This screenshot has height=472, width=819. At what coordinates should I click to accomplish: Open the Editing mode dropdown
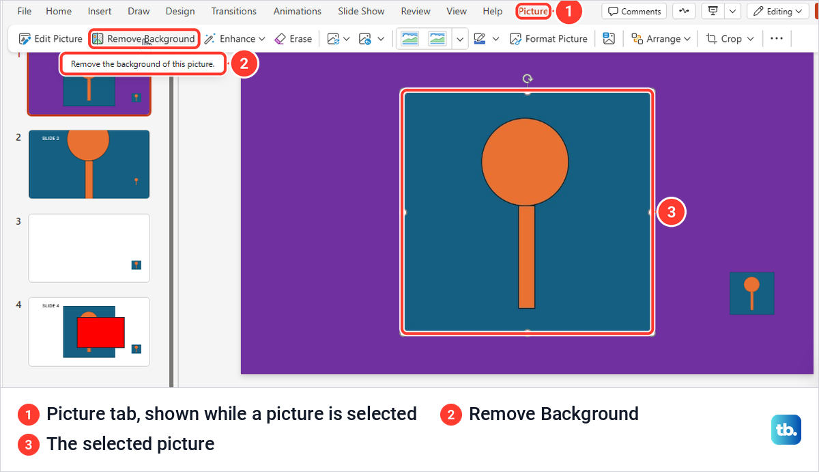coord(779,11)
